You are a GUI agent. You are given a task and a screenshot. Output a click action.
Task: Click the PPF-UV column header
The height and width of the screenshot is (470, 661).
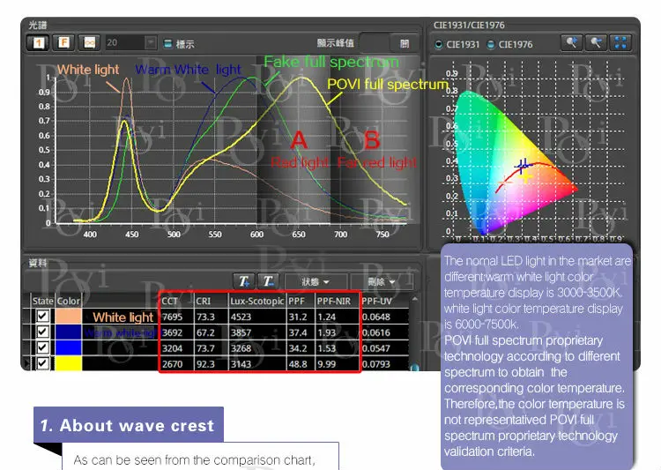[x=384, y=301]
